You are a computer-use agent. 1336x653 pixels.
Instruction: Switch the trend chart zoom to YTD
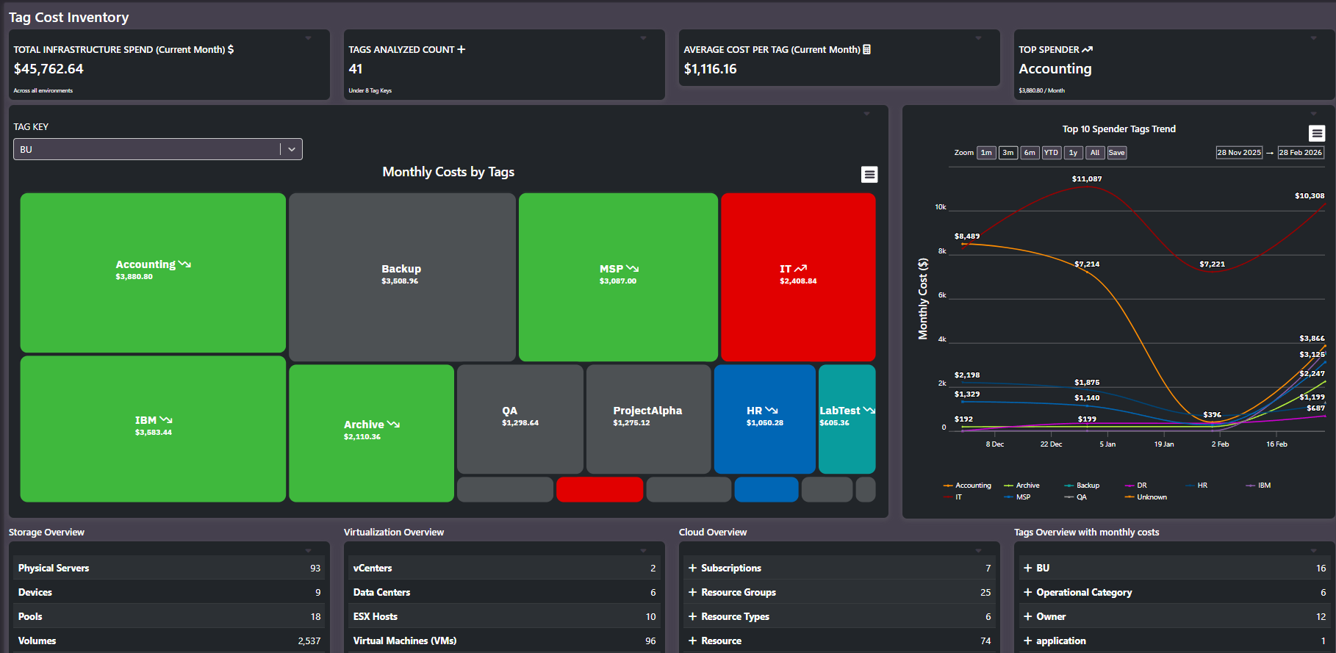[x=1052, y=153]
